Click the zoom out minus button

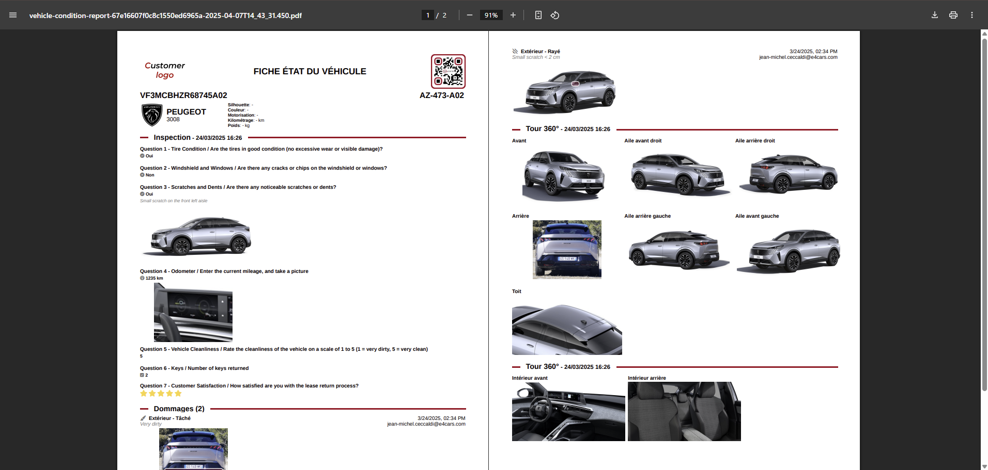469,15
